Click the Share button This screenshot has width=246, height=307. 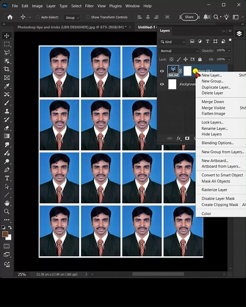189,17
